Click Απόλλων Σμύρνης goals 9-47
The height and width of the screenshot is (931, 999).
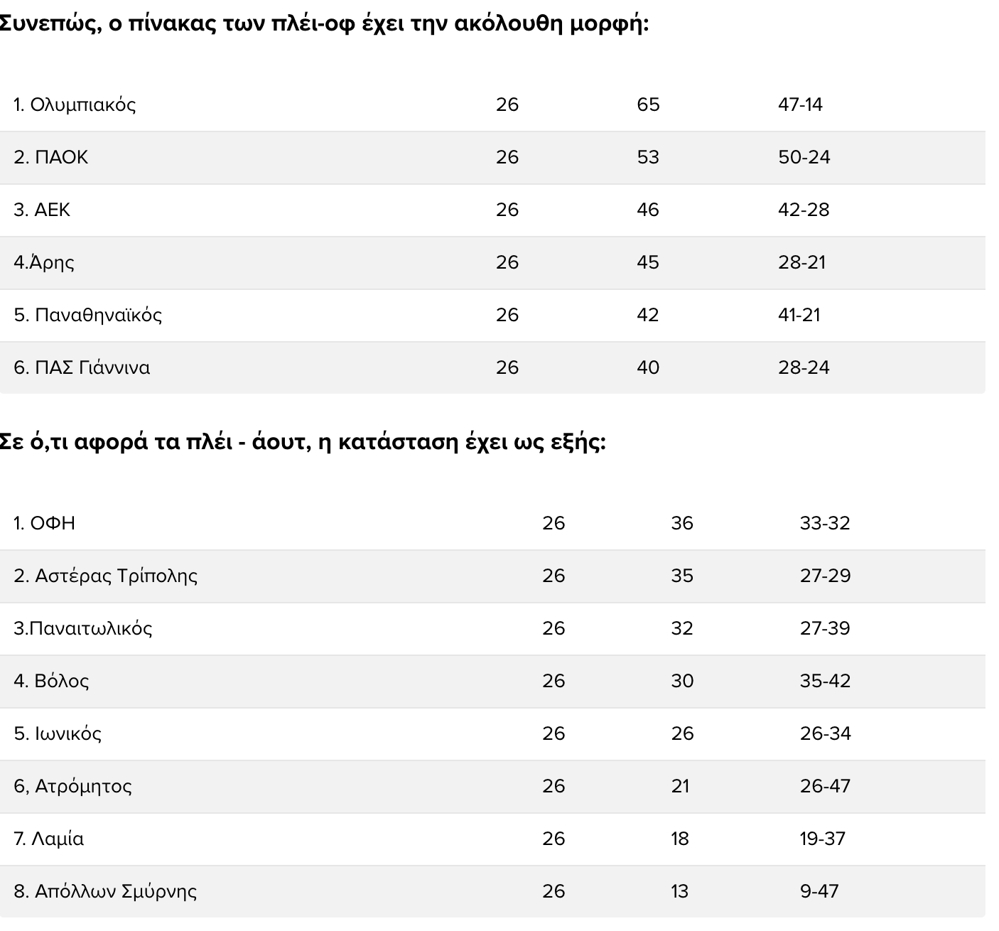click(x=819, y=891)
